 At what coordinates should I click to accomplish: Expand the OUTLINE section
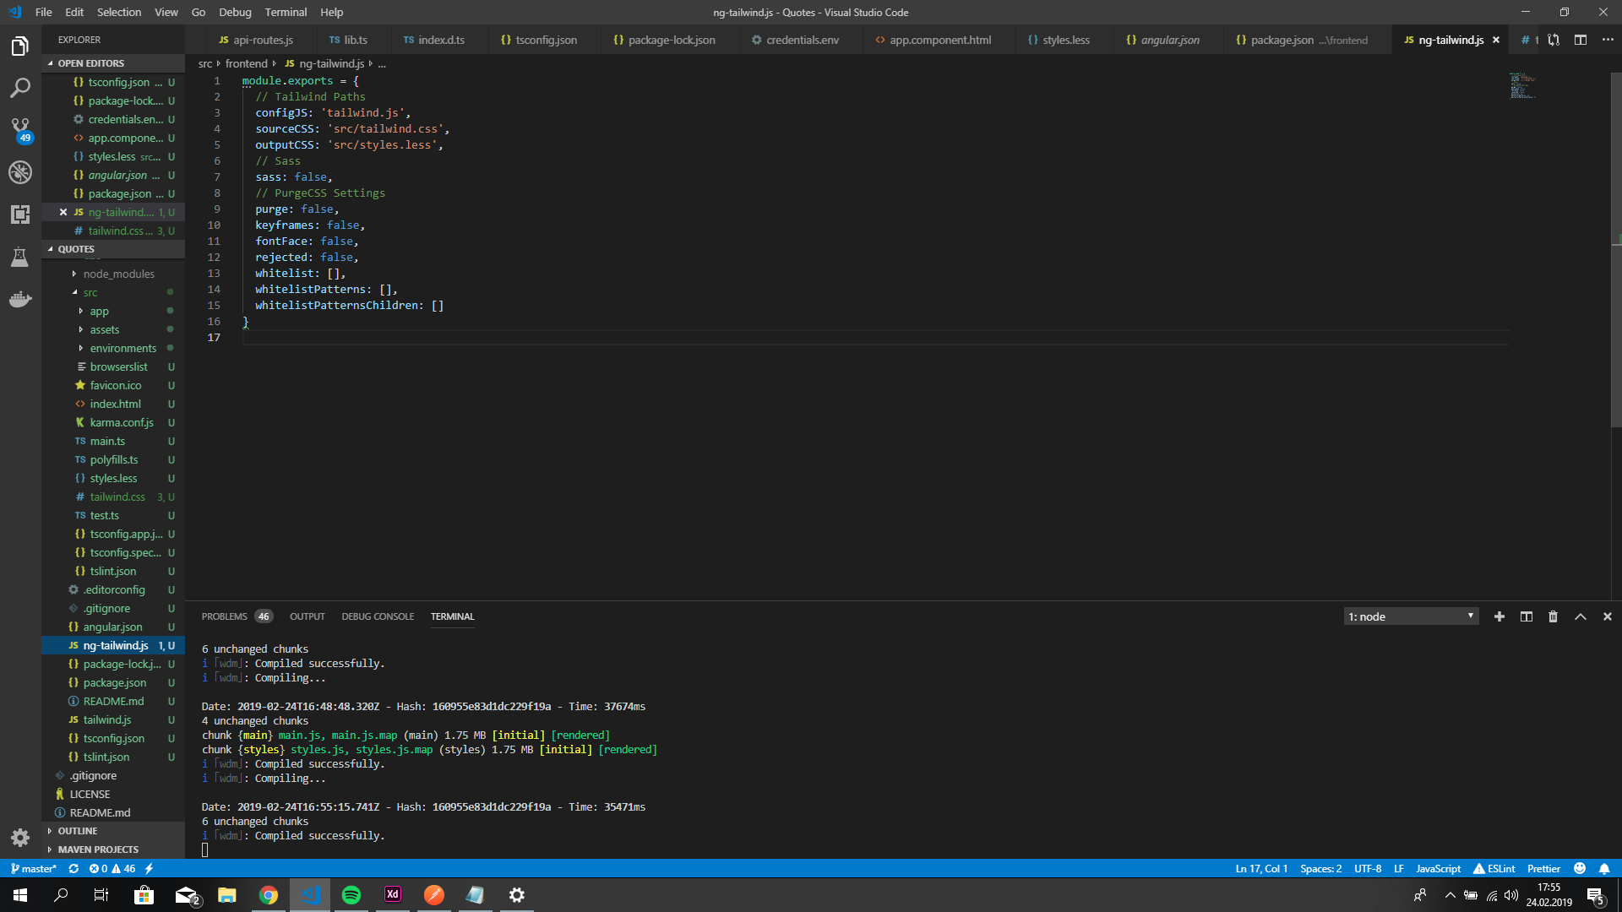[77, 831]
